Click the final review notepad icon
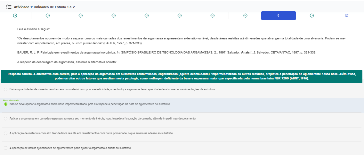The width and height of the screenshot is (364, 155). pos(346,15)
